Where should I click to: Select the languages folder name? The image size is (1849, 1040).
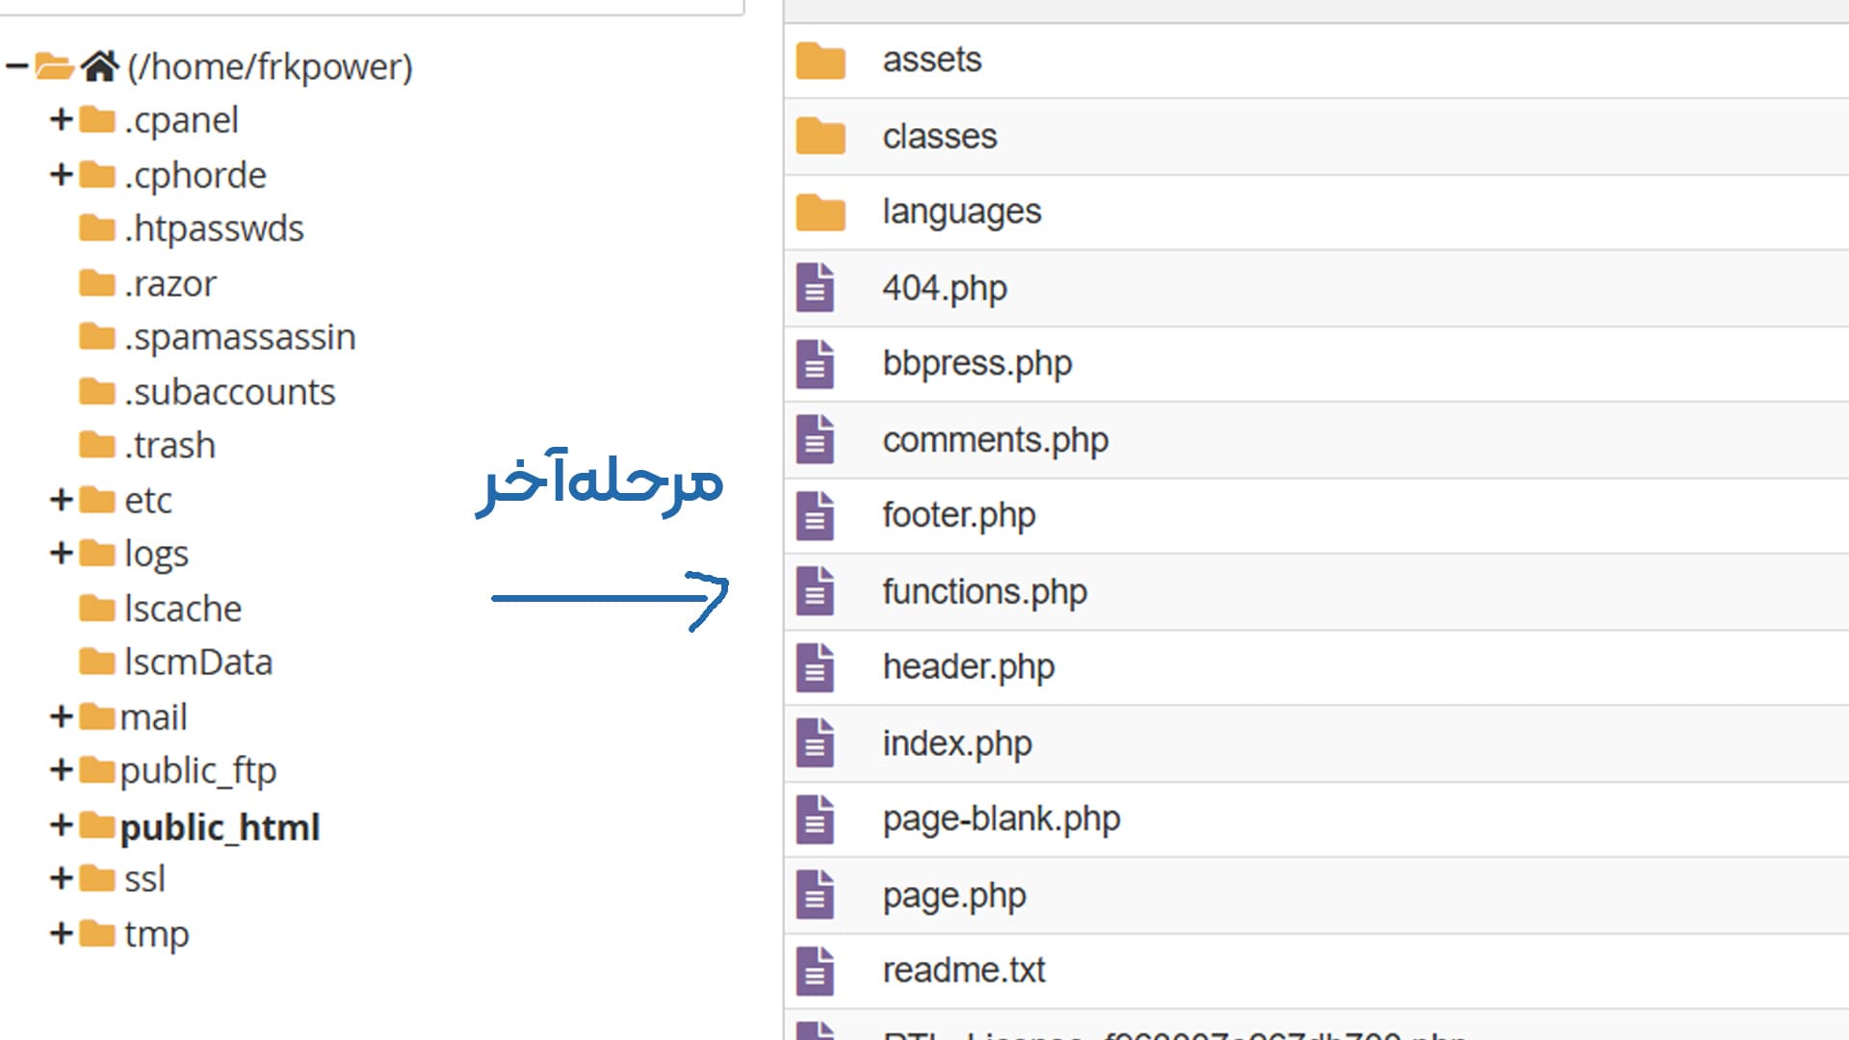click(x=962, y=213)
